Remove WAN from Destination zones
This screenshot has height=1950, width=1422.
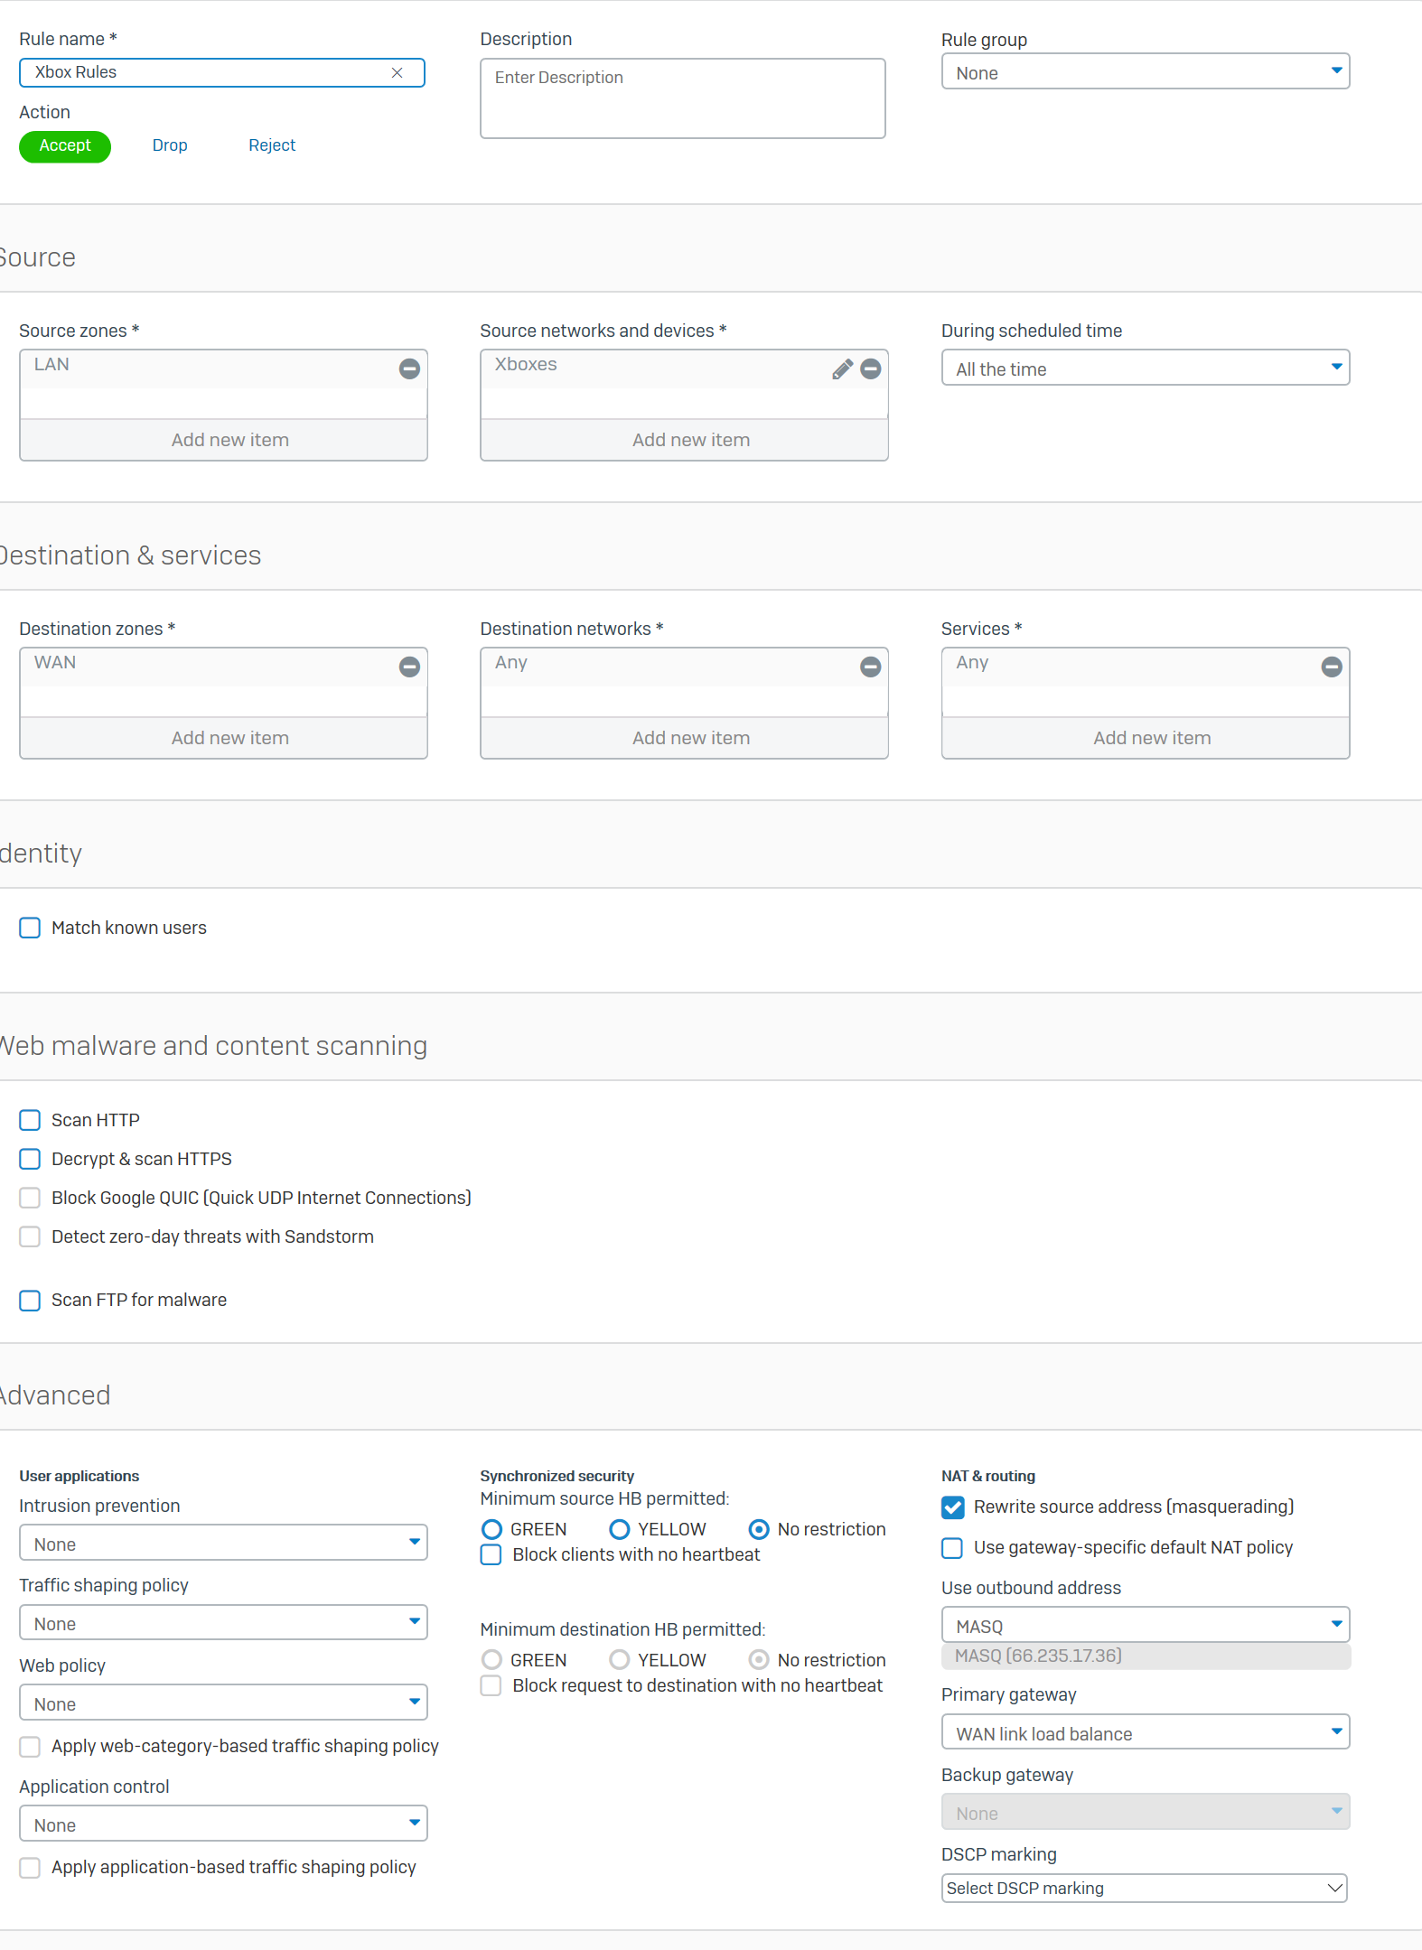click(x=409, y=667)
